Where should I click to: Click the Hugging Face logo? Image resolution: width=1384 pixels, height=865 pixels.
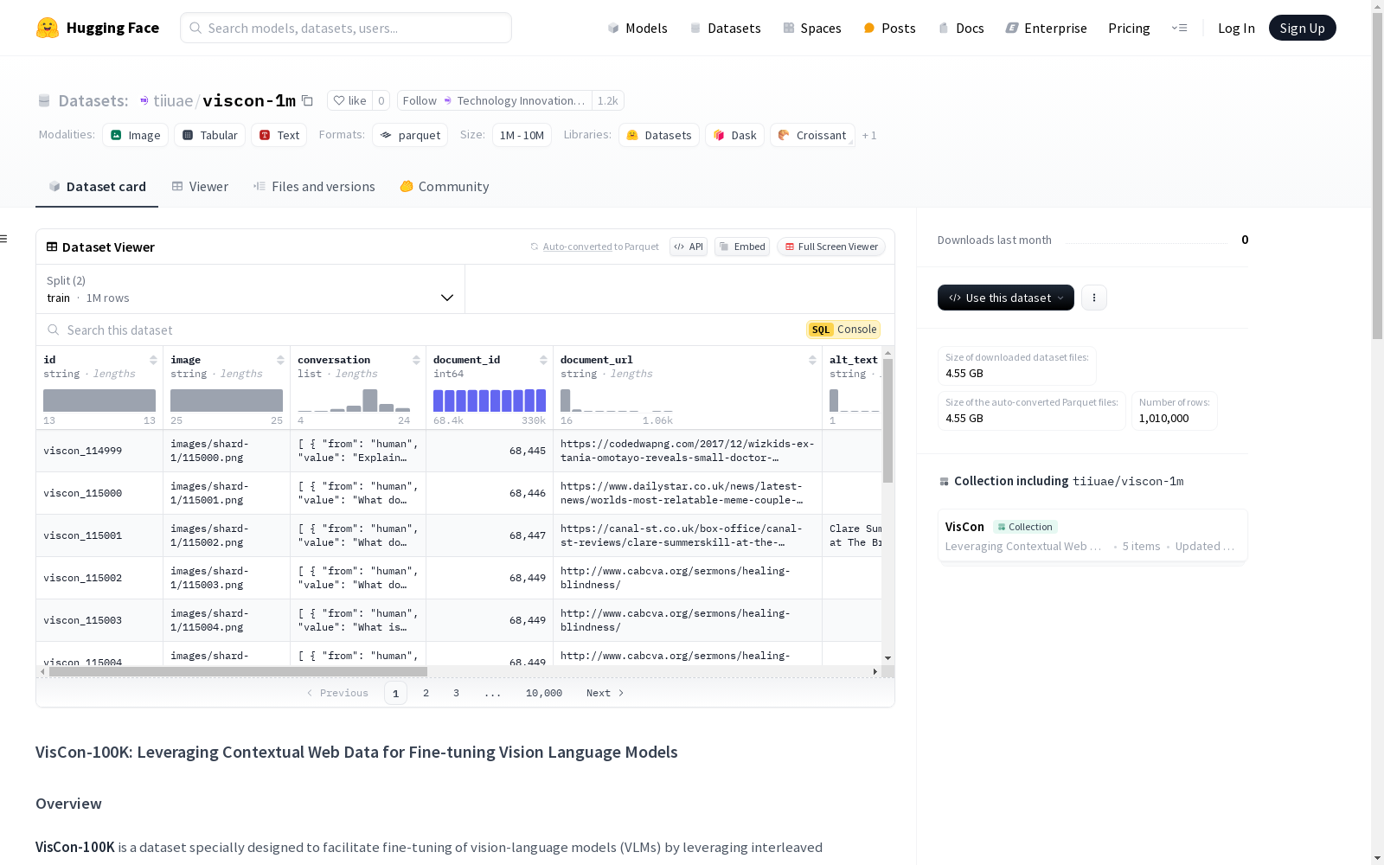pos(97,28)
